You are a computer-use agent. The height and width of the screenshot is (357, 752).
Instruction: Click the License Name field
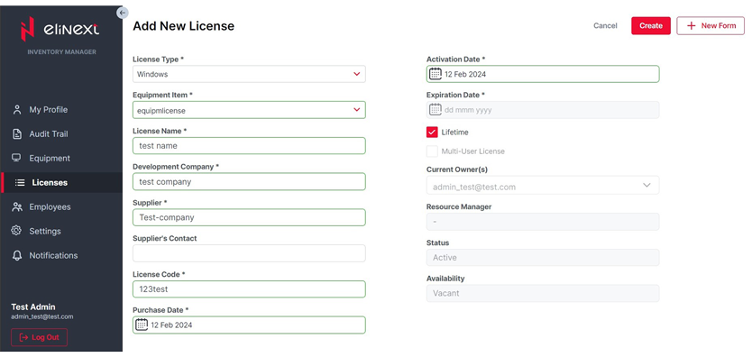[249, 146]
